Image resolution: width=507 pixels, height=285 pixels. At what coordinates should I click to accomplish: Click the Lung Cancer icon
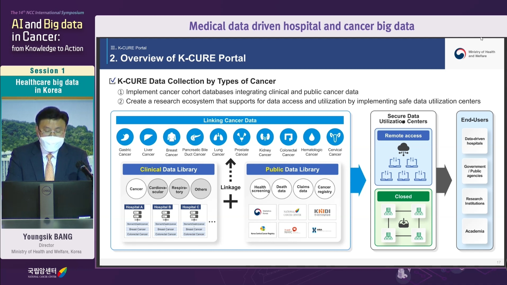[x=218, y=137]
